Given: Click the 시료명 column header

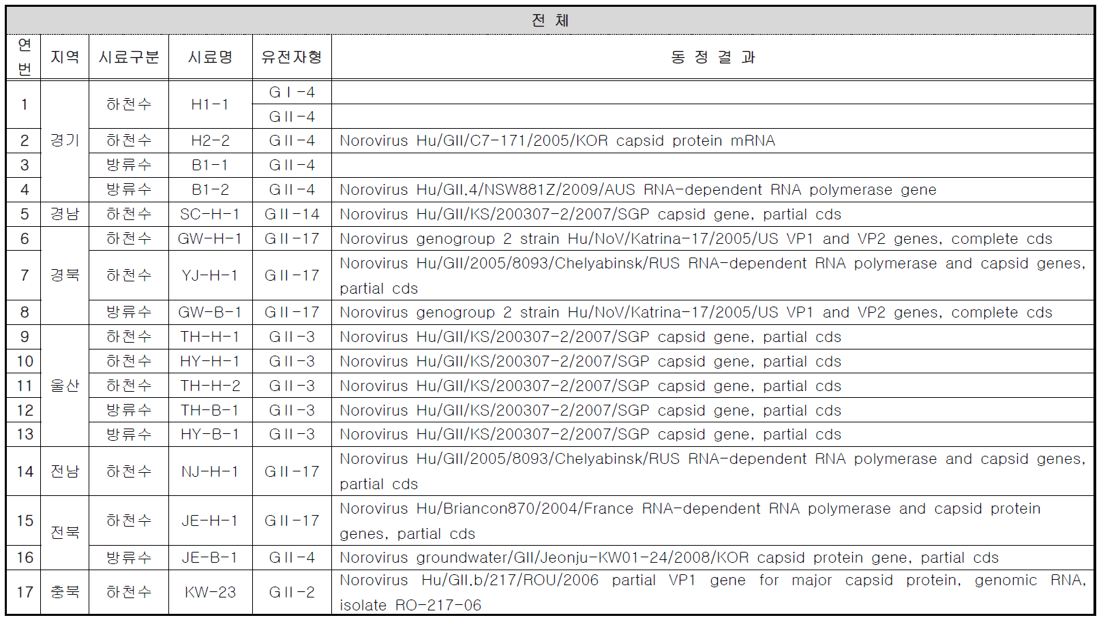Looking at the screenshot, I should (x=210, y=57).
